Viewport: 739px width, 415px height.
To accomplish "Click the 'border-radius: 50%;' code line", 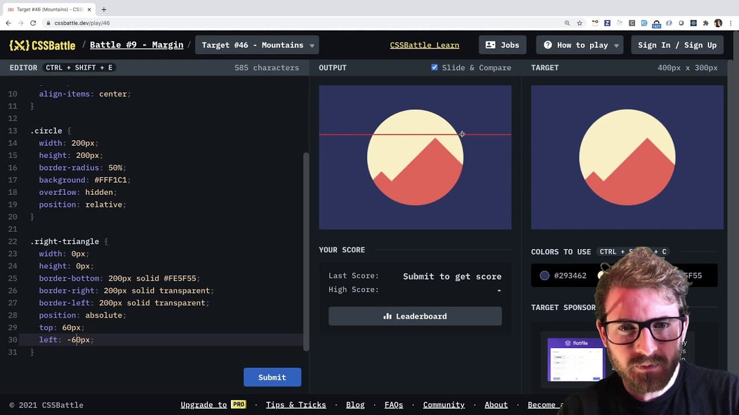I will point(83,168).
